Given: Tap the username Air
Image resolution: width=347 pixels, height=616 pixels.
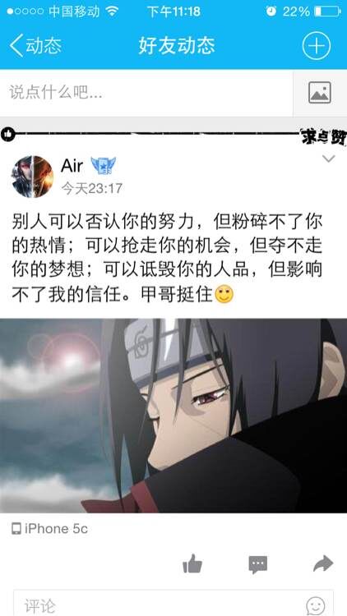Looking at the screenshot, I should (x=72, y=166).
